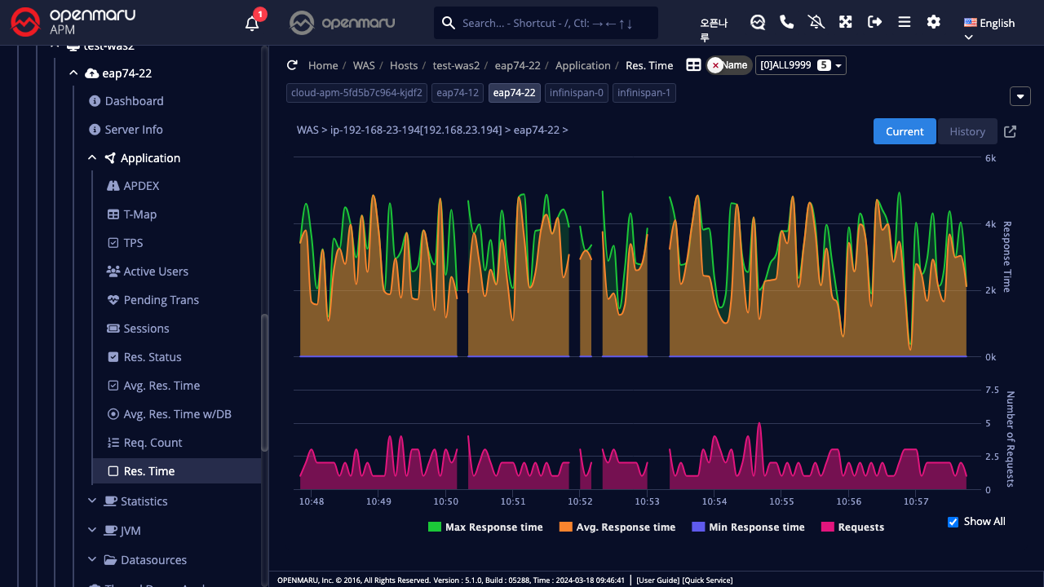
Task: Switch to the History tab
Action: [967, 131]
